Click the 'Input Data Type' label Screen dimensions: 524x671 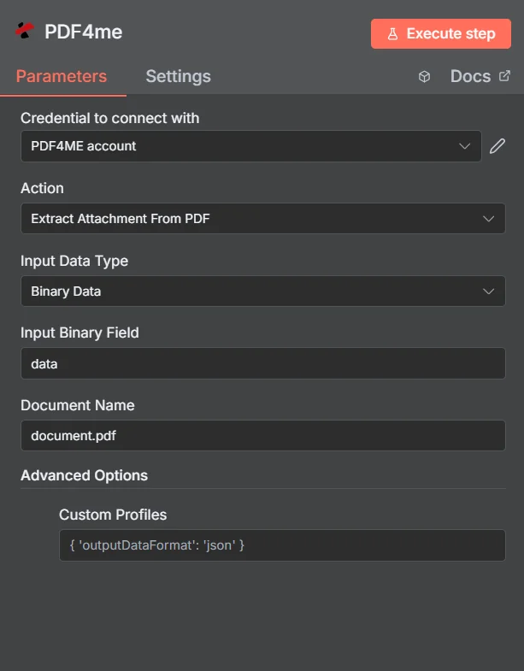coord(74,261)
